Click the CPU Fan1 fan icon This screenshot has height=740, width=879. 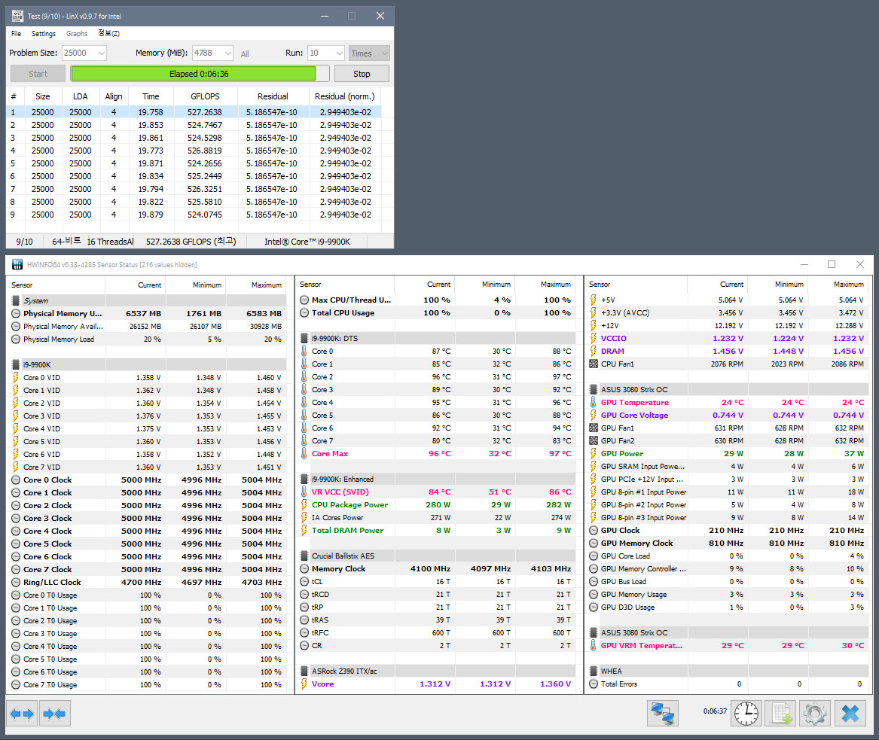pyautogui.click(x=593, y=364)
